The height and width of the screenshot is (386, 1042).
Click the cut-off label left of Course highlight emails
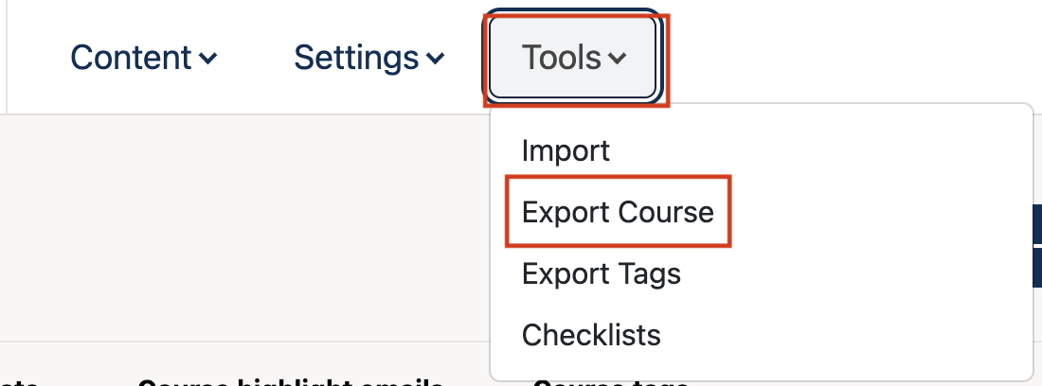click(19, 381)
